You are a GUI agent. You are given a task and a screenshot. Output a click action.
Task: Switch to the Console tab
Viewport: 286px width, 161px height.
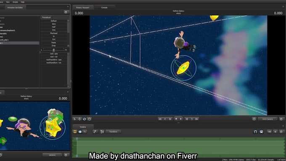(x=104, y=8)
